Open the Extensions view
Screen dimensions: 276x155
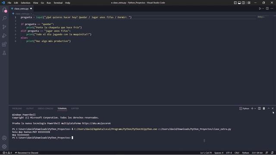4,44
